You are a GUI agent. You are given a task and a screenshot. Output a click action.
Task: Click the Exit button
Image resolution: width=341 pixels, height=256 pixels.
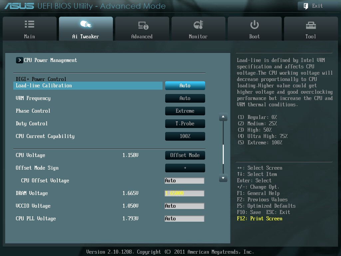(317, 6)
